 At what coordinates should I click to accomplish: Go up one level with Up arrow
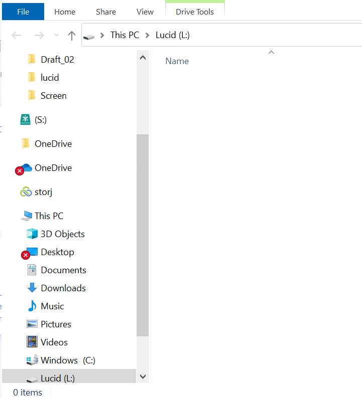pyautogui.click(x=72, y=36)
